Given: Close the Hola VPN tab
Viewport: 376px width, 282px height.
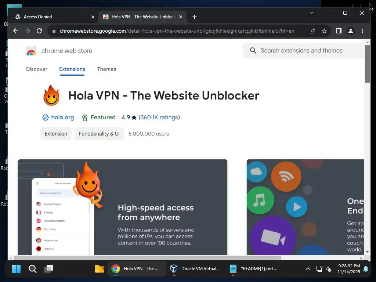Looking at the screenshot, I should (x=181, y=17).
